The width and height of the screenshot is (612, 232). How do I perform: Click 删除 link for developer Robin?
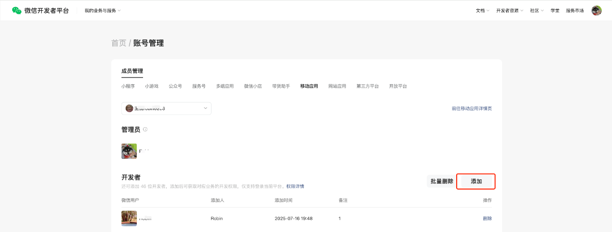pyautogui.click(x=487, y=219)
